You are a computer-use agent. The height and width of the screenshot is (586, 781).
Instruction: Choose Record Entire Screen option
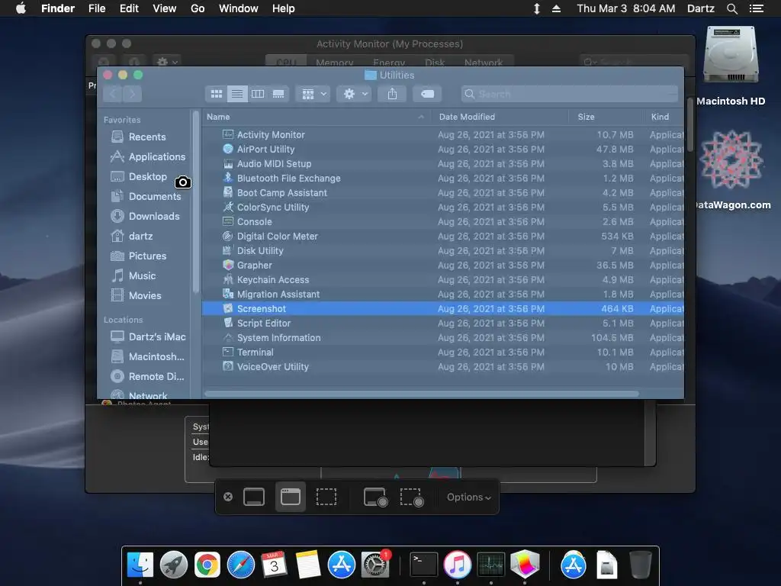pyautogui.click(x=375, y=497)
